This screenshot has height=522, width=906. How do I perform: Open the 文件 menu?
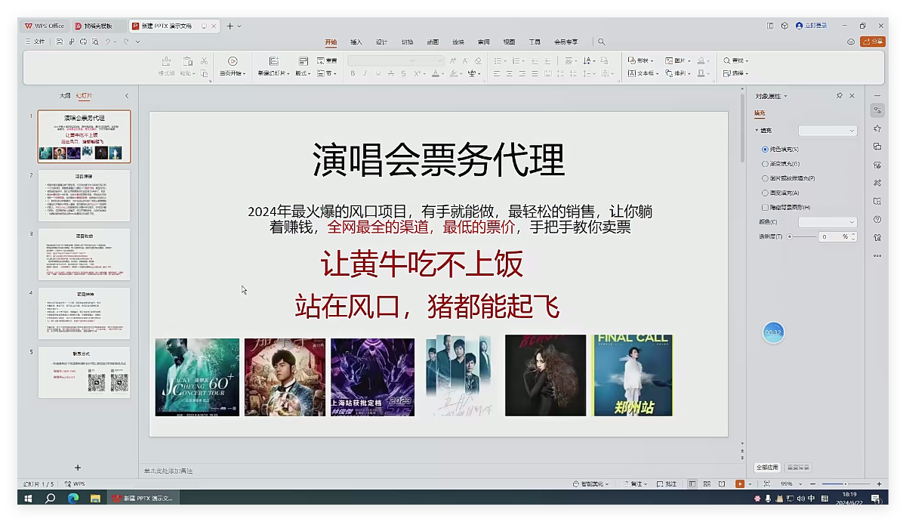point(35,42)
